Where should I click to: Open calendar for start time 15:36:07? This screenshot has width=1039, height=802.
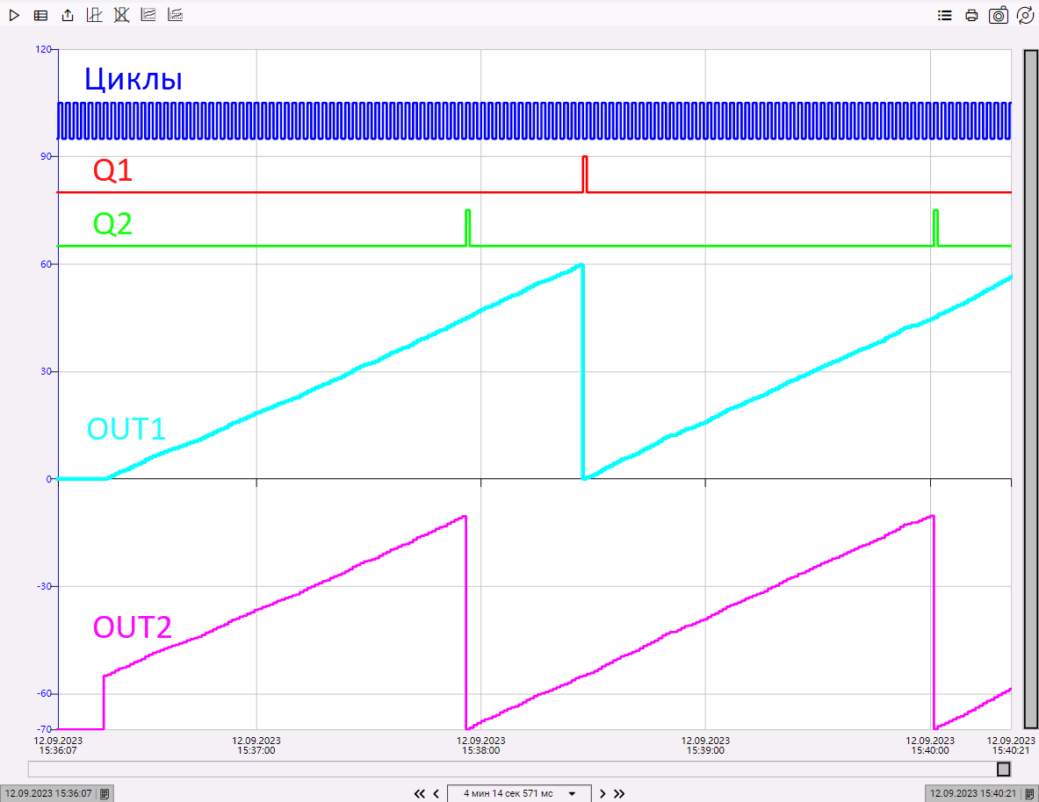pyautogui.click(x=104, y=793)
